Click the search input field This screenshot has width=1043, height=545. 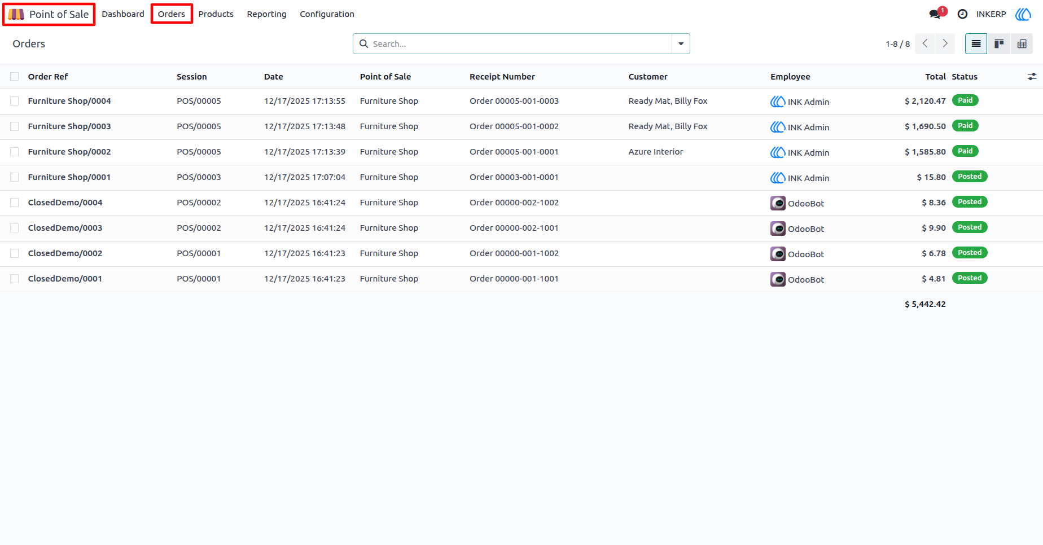point(519,44)
